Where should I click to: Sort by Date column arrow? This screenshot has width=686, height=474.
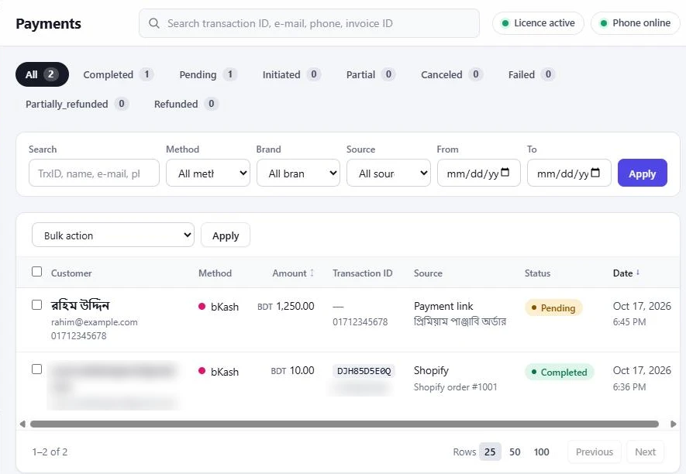click(x=638, y=273)
